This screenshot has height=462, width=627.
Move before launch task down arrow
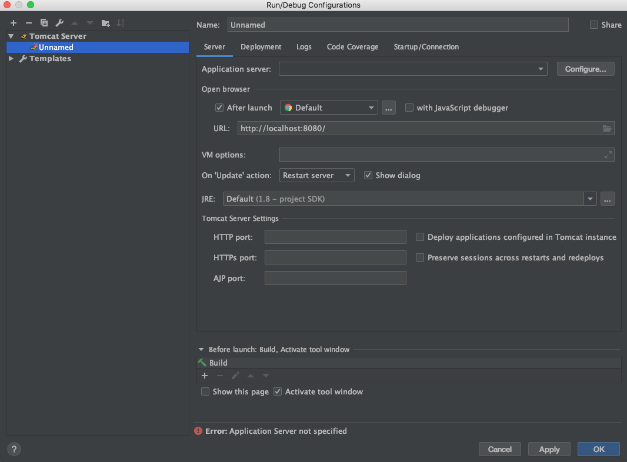click(265, 376)
